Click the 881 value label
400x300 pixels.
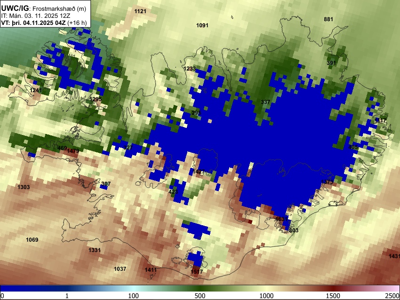pyautogui.click(x=328, y=19)
